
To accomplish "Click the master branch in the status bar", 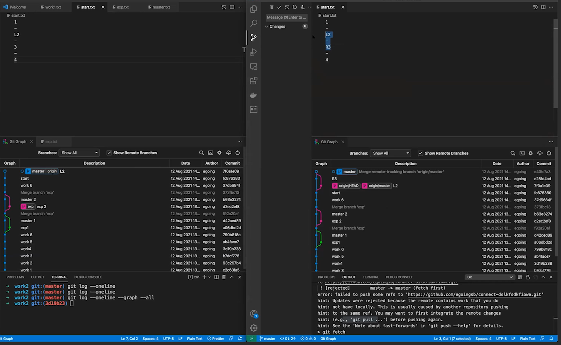I will click(x=267, y=338).
